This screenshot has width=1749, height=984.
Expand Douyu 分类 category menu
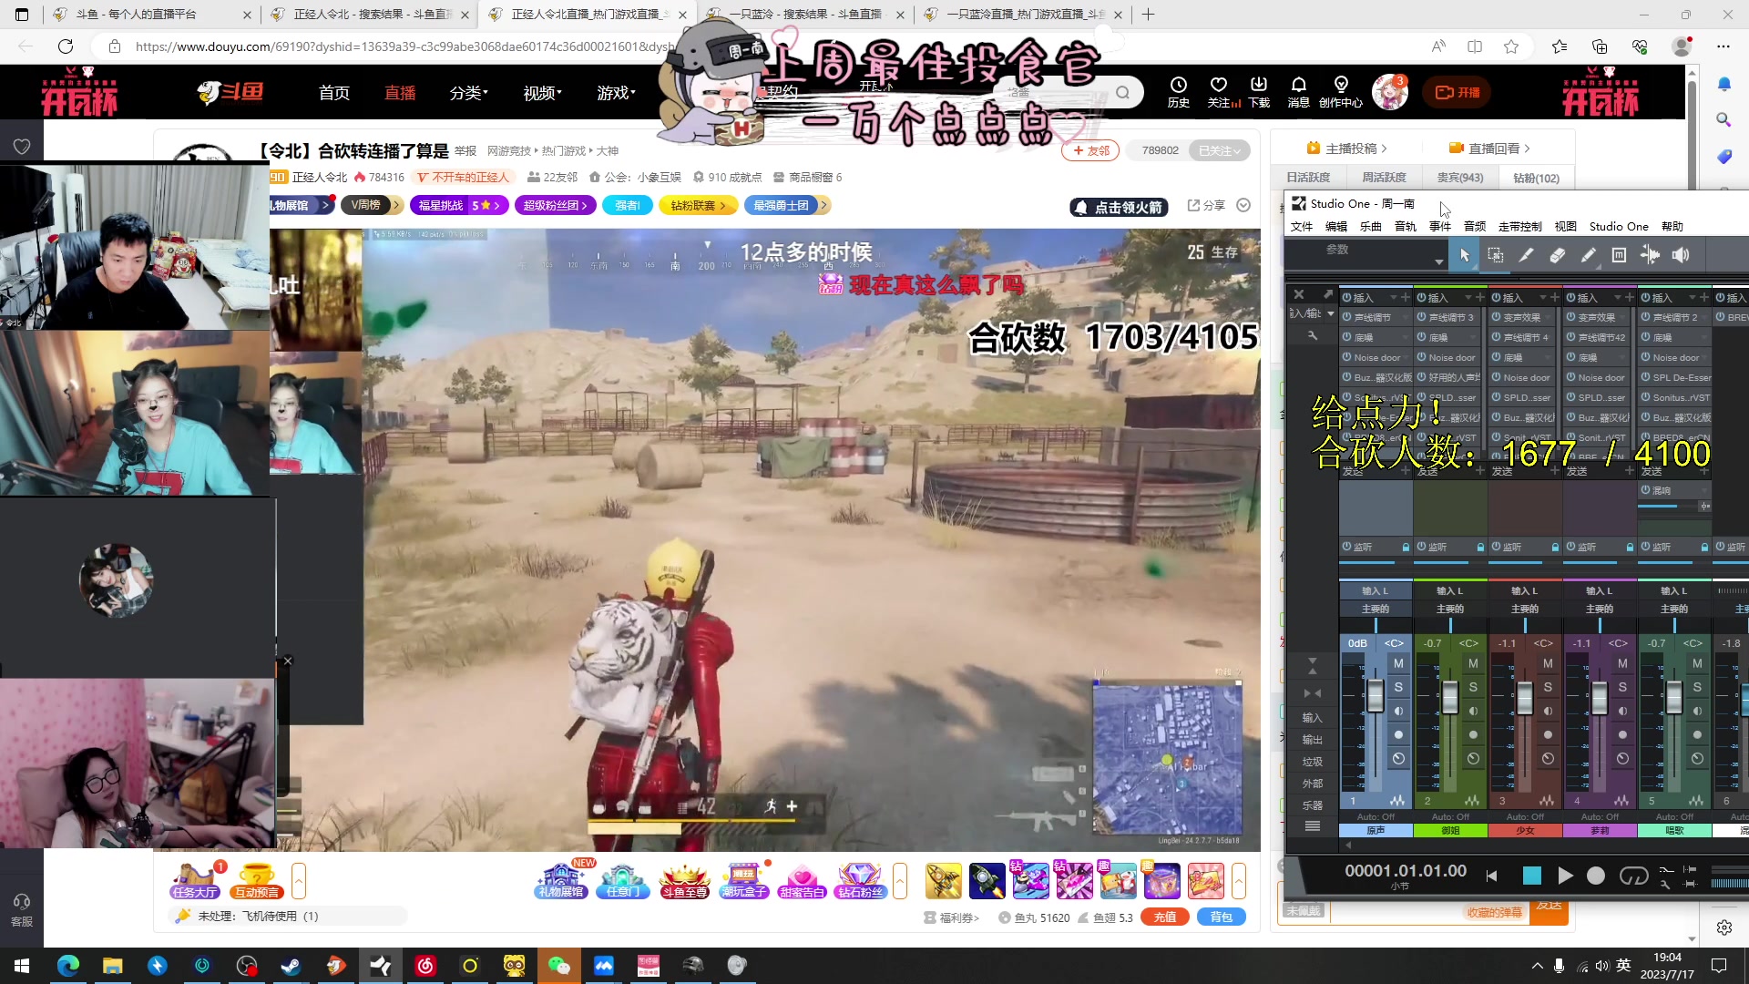coord(468,93)
